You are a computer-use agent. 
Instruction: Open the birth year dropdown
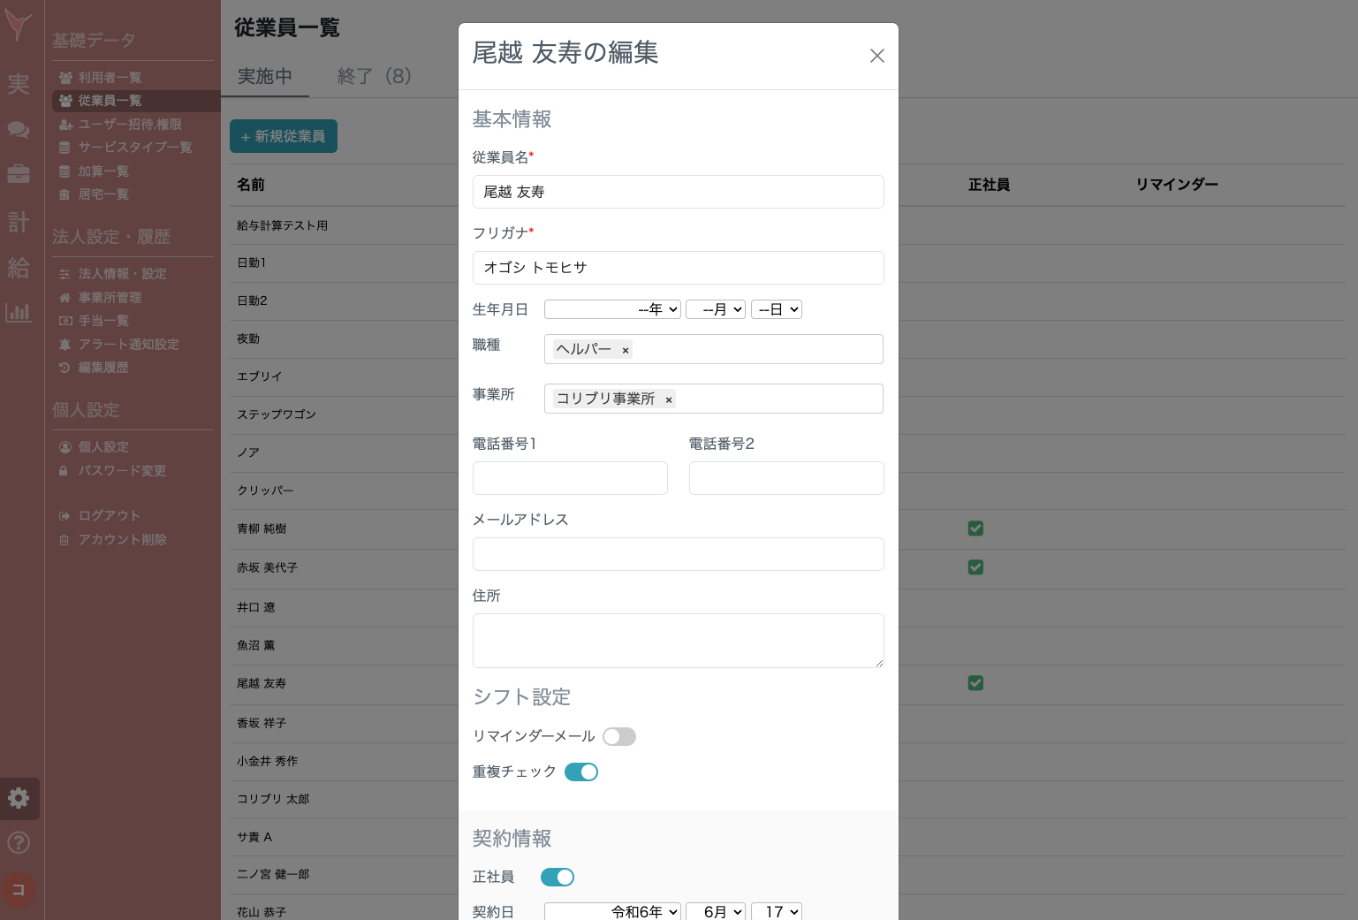[x=612, y=309]
